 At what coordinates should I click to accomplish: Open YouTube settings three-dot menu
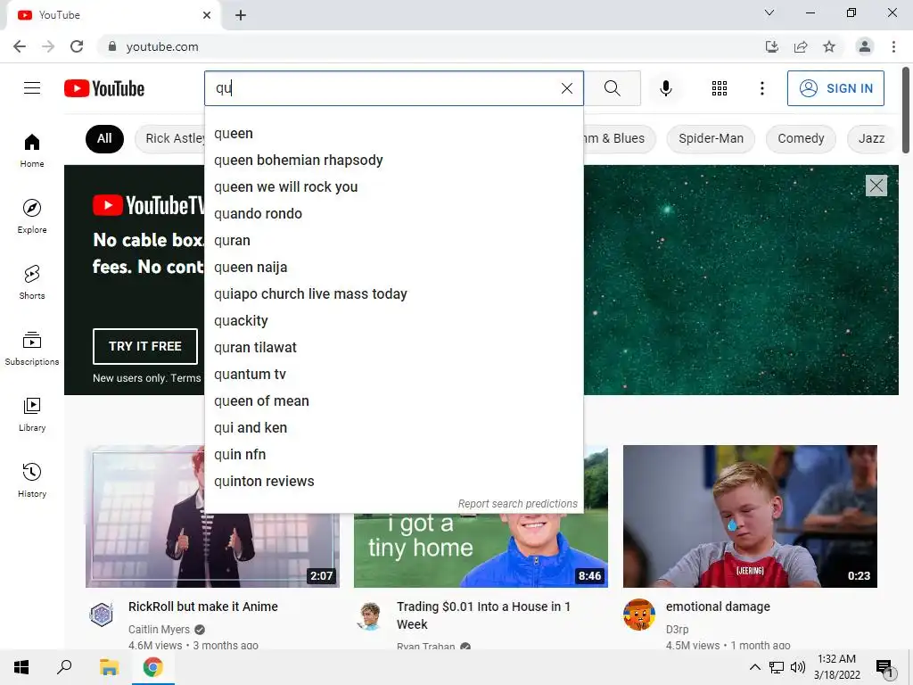click(761, 88)
